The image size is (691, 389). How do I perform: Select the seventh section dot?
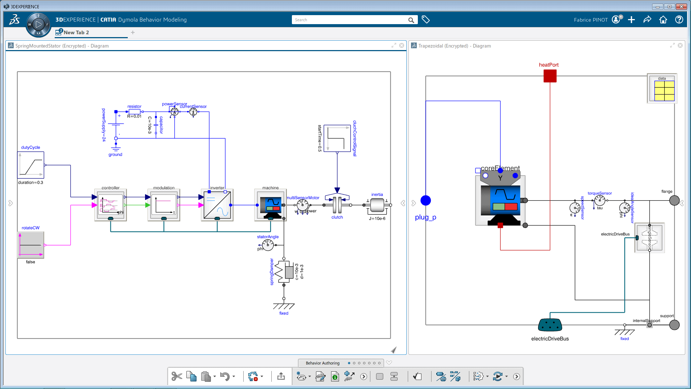pyautogui.click(x=379, y=363)
